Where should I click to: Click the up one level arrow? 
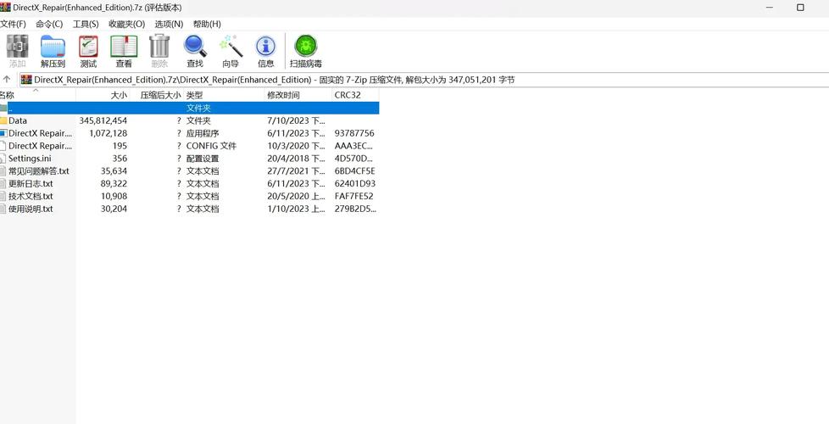(x=7, y=80)
